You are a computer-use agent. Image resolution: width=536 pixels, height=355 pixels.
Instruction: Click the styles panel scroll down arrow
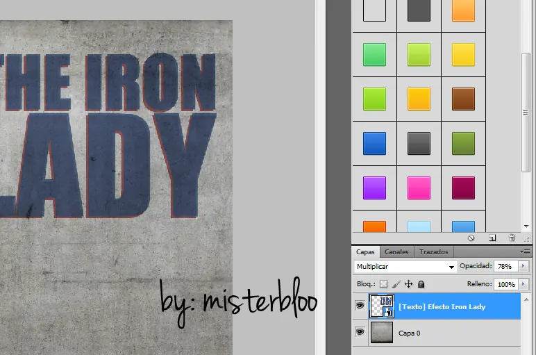(526, 226)
